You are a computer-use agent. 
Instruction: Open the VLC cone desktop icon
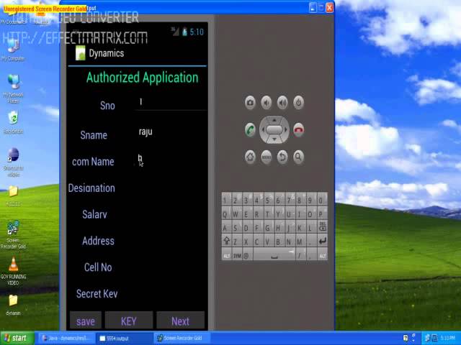point(13,270)
